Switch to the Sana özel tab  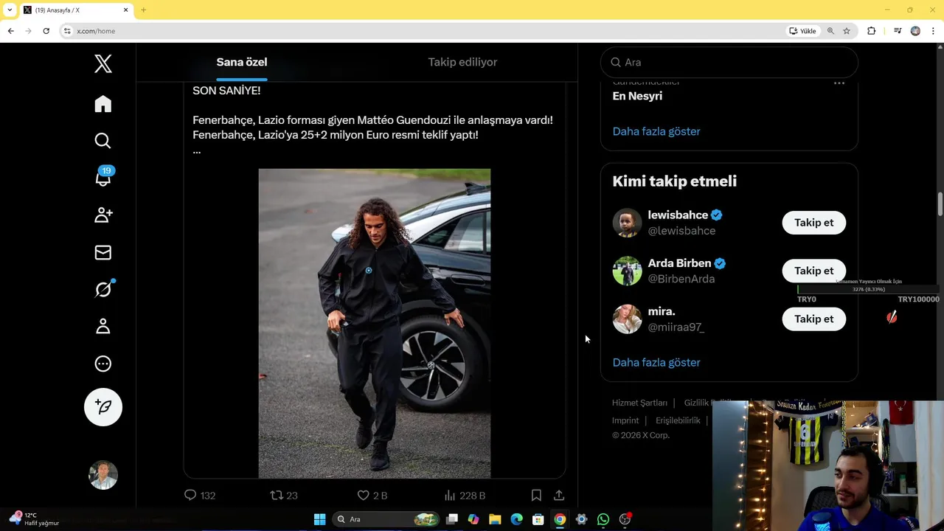coord(242,62)
